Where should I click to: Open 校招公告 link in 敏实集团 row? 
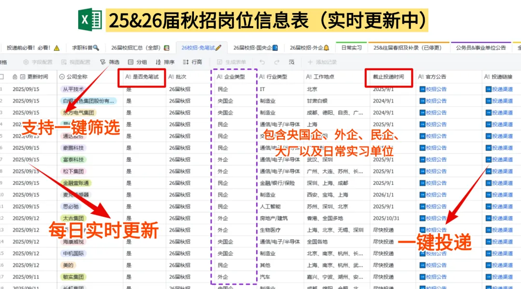click(x=433, y=277)
